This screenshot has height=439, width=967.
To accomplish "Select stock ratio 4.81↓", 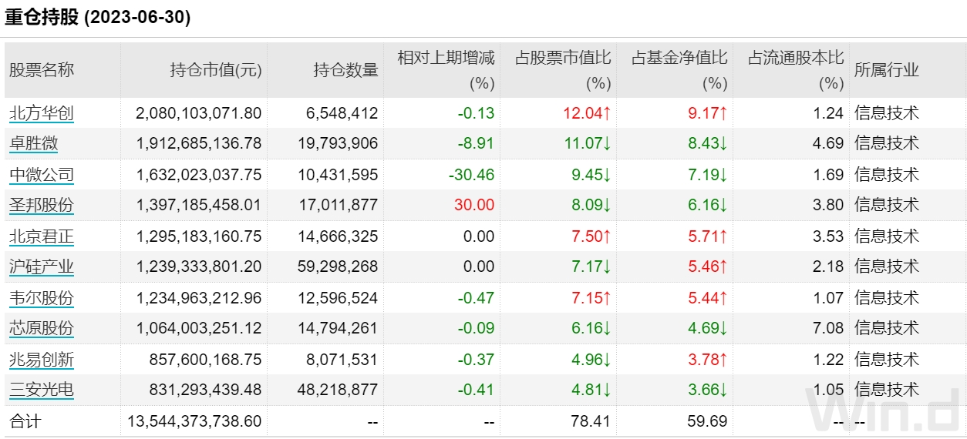I will coord(591,390).
